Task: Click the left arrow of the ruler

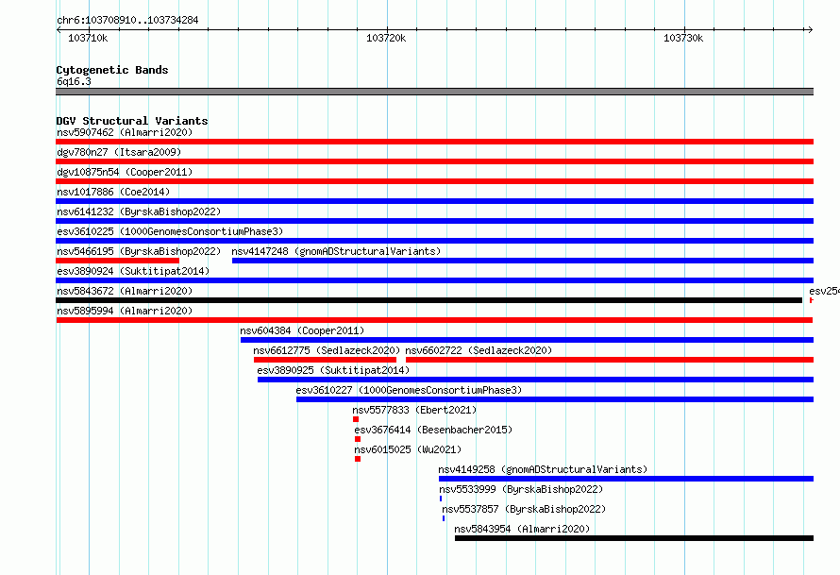Action: 59,29
